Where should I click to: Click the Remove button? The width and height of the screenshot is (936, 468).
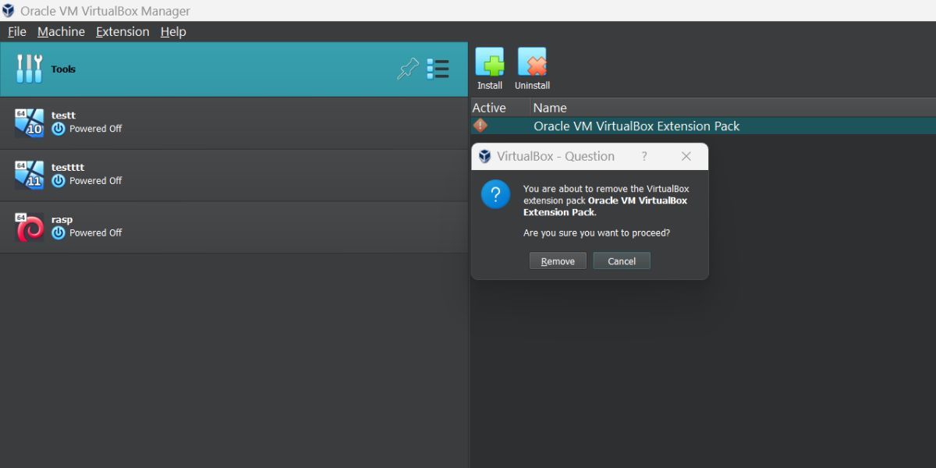[x=558, y=261]
